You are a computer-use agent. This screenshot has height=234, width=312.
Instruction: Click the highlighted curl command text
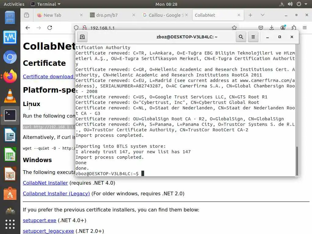(49, 127)
